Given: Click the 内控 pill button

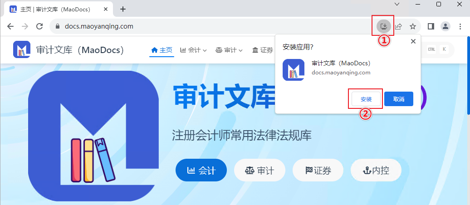Looking at the screenshot, I should pos(376,170).
